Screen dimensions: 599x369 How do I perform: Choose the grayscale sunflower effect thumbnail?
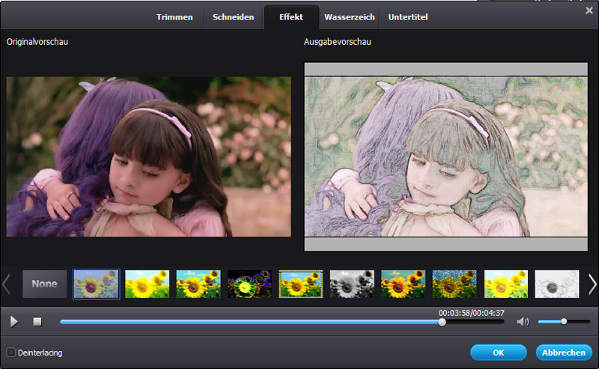[352, 284]
